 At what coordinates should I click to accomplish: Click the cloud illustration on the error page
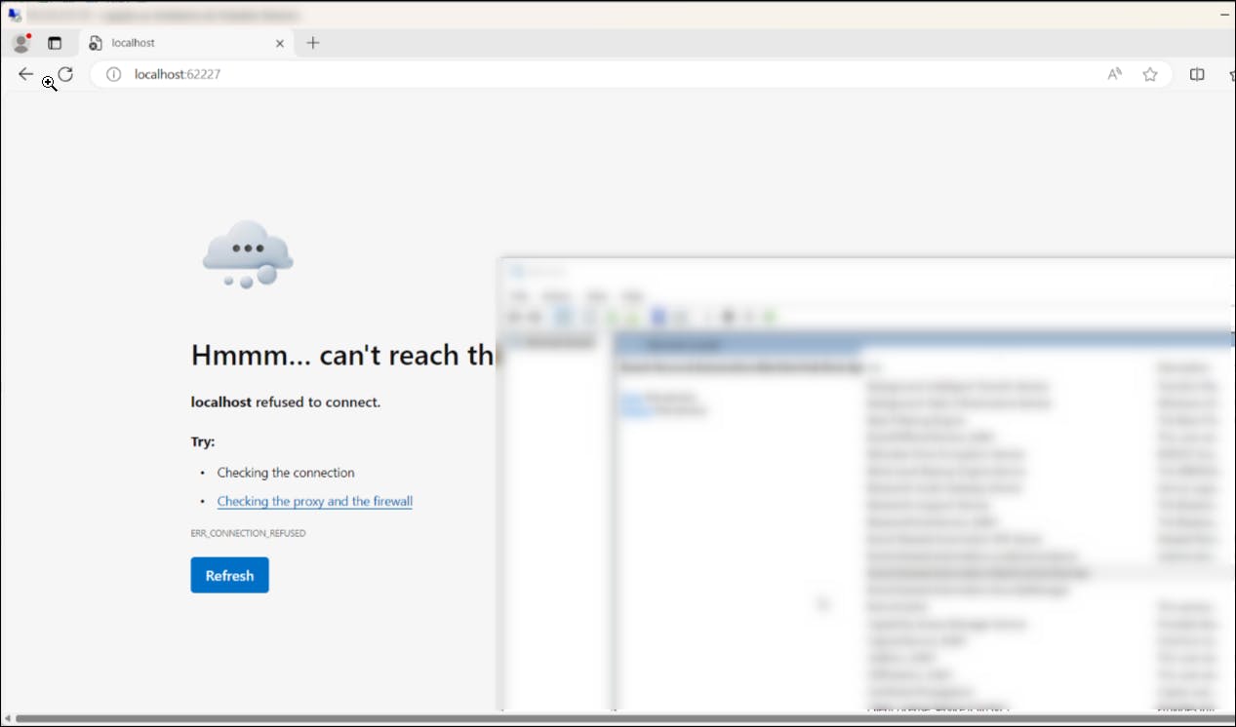point(248,253)
